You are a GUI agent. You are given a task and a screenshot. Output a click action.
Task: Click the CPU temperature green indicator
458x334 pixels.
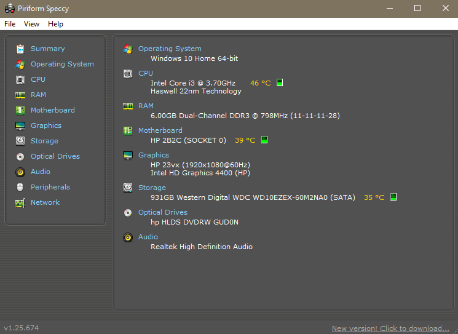tap(280, 82)
